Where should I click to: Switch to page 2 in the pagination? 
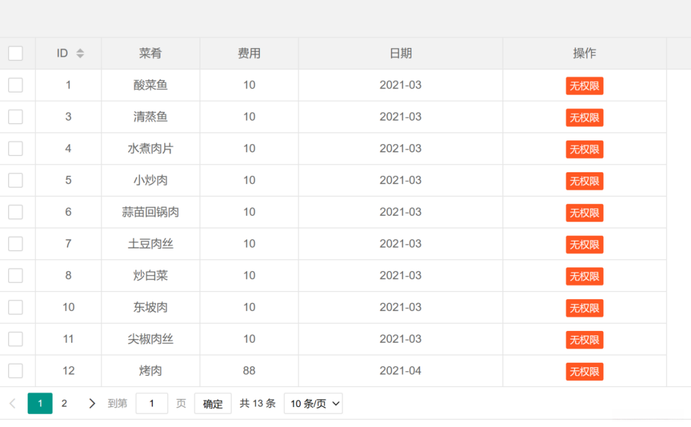(64, 403)
